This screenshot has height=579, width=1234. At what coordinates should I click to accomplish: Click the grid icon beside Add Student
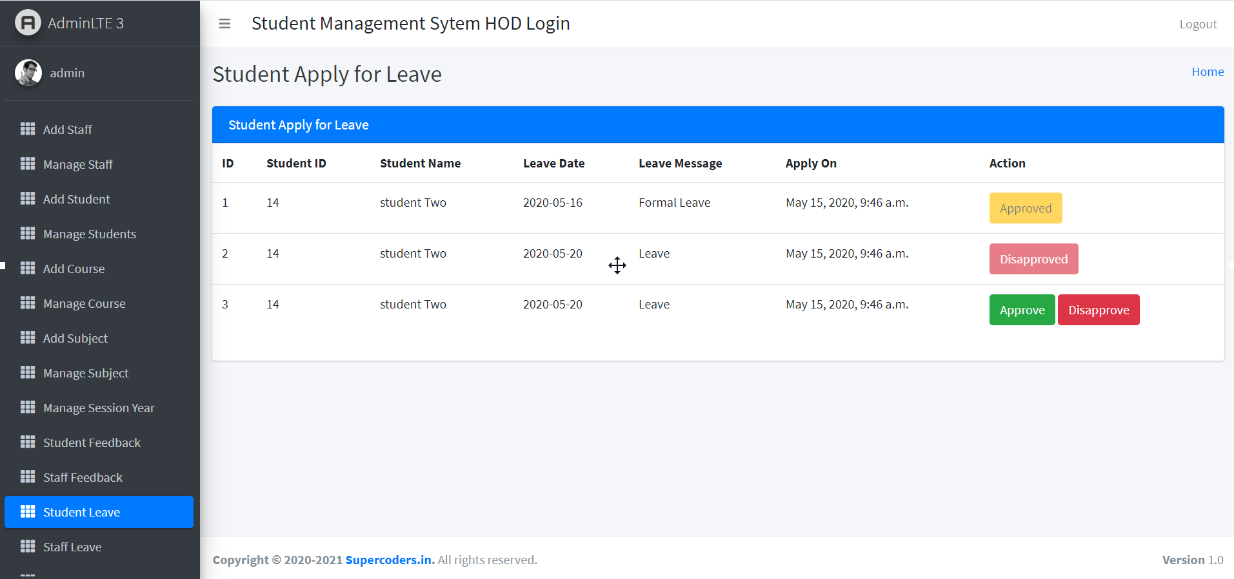click(28, 198)
